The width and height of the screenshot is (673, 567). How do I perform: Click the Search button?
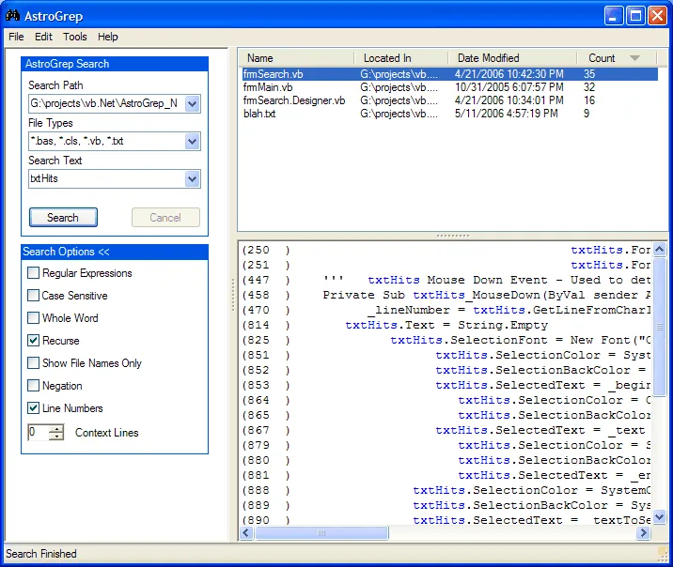coord(63,218)
